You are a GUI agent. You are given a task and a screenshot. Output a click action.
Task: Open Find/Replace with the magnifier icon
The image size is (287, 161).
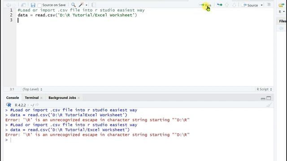[x=74, y=5]
